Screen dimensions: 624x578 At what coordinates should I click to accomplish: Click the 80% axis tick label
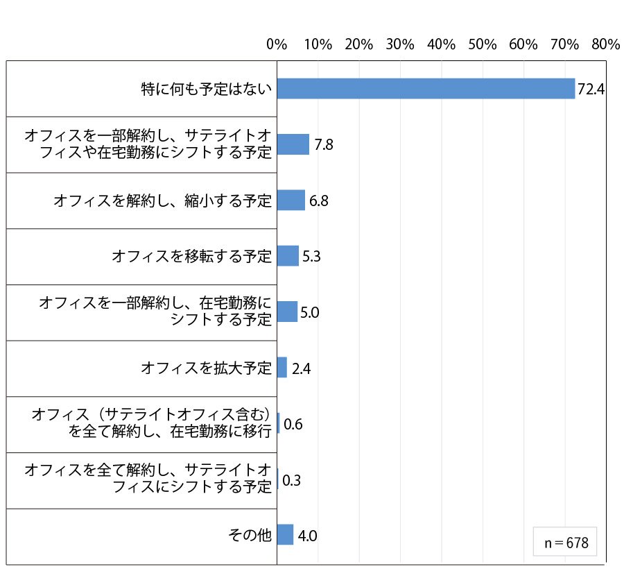point(606,44)
